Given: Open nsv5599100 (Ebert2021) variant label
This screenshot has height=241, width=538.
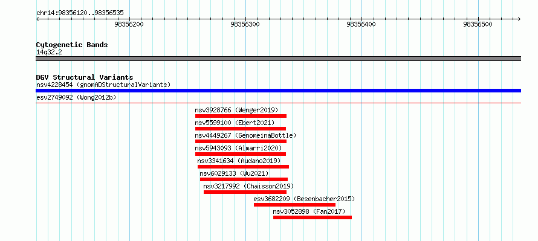Looking at the screenshot, I should 235,123.
